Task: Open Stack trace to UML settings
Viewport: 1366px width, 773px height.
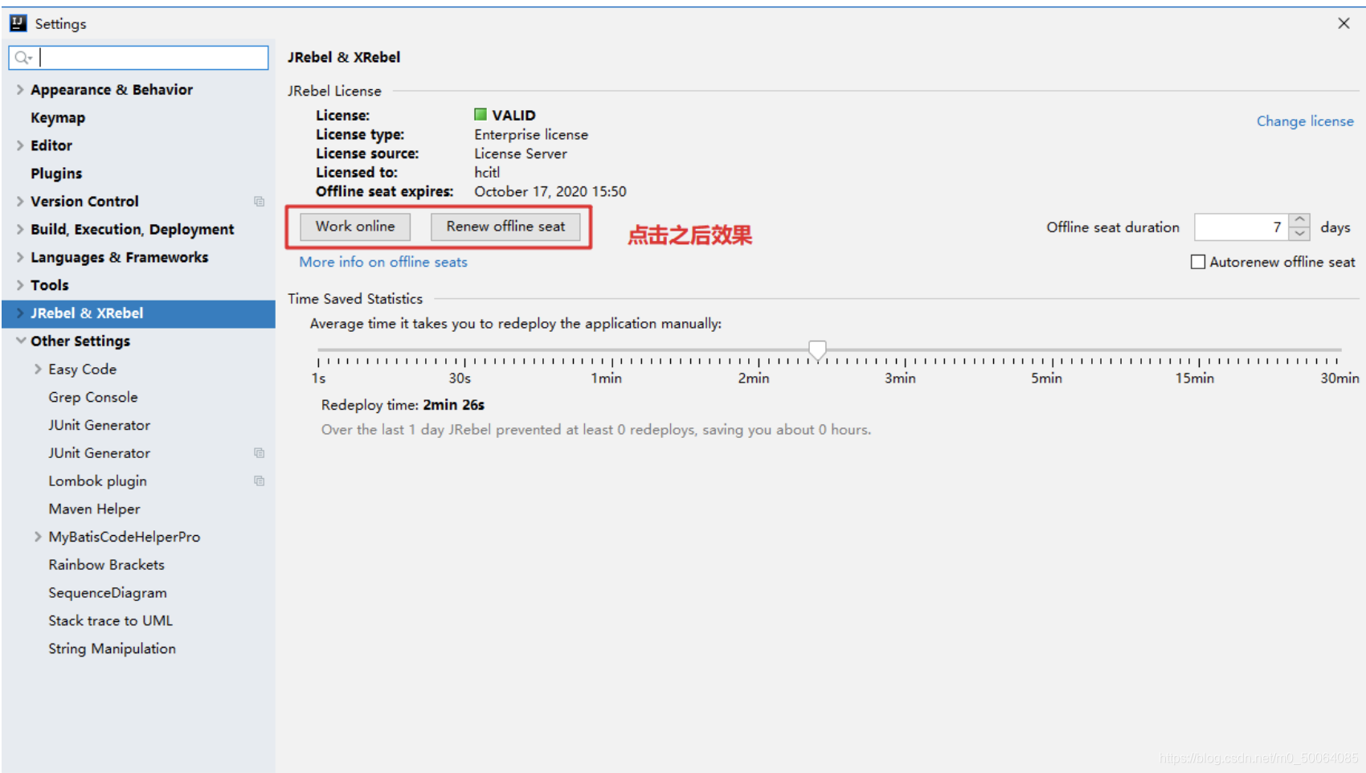Action: [x=110, y=621]
